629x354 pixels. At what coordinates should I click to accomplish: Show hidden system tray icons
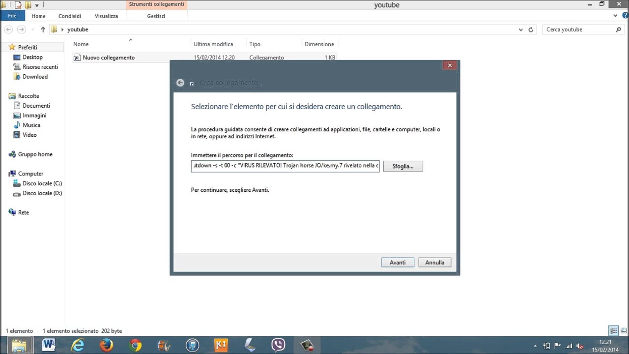pyautogui.click(x=535, y=346)
